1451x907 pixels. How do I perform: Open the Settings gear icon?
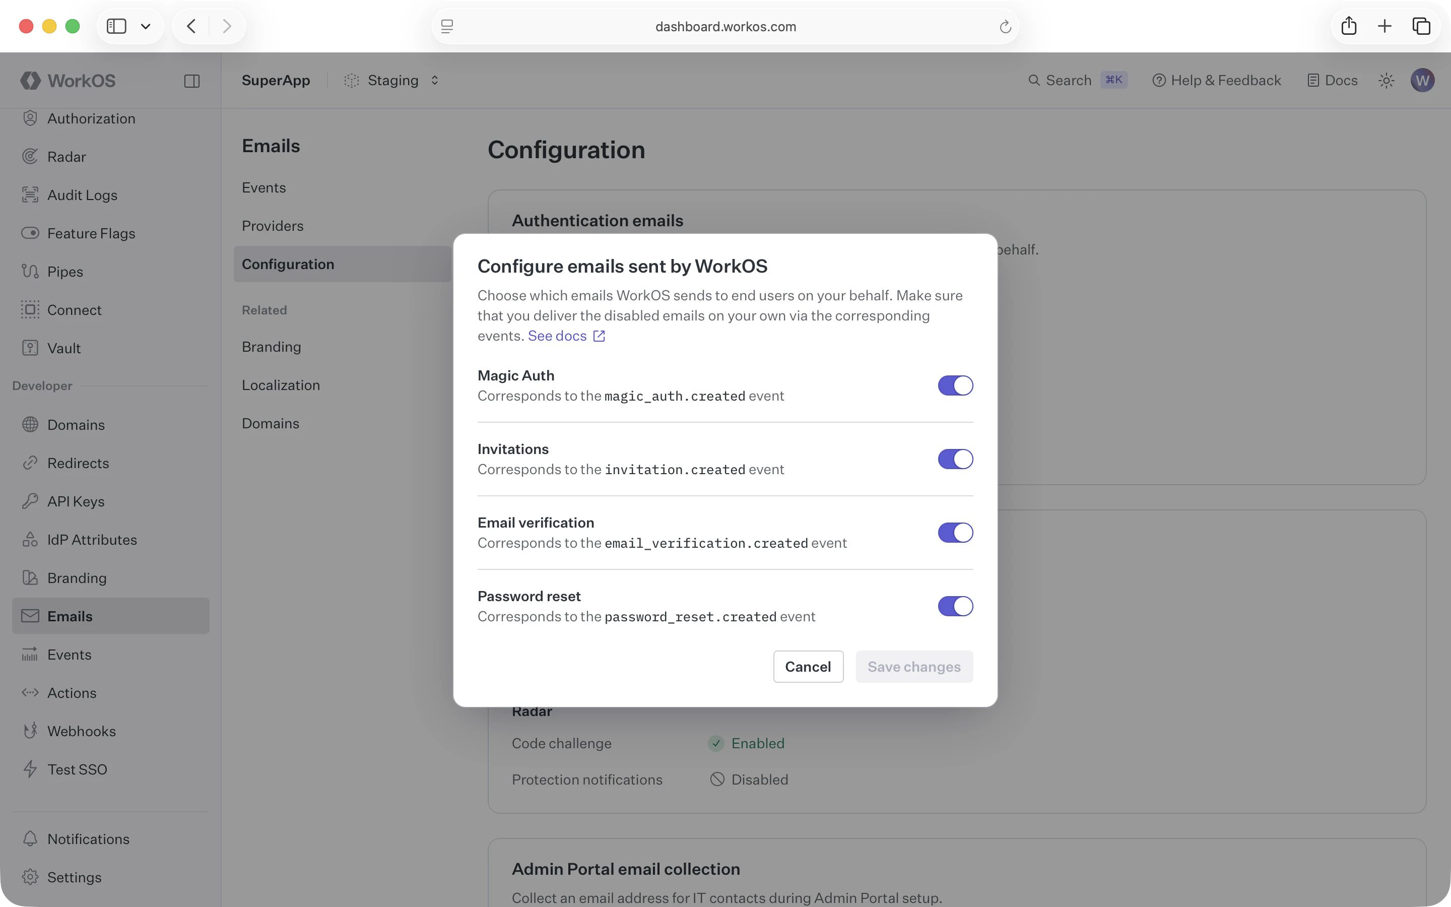coord(30,877)
